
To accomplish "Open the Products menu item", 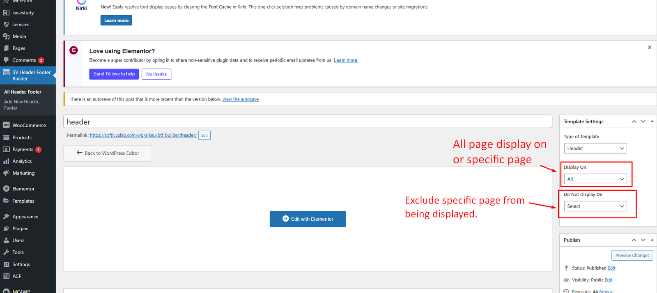I will tap(22, 137).
